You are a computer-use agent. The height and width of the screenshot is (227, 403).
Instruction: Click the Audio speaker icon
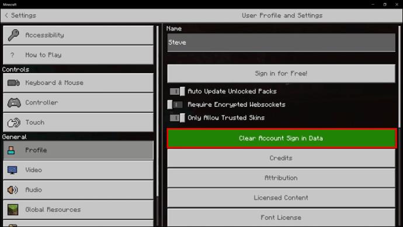tap(13, 190)
